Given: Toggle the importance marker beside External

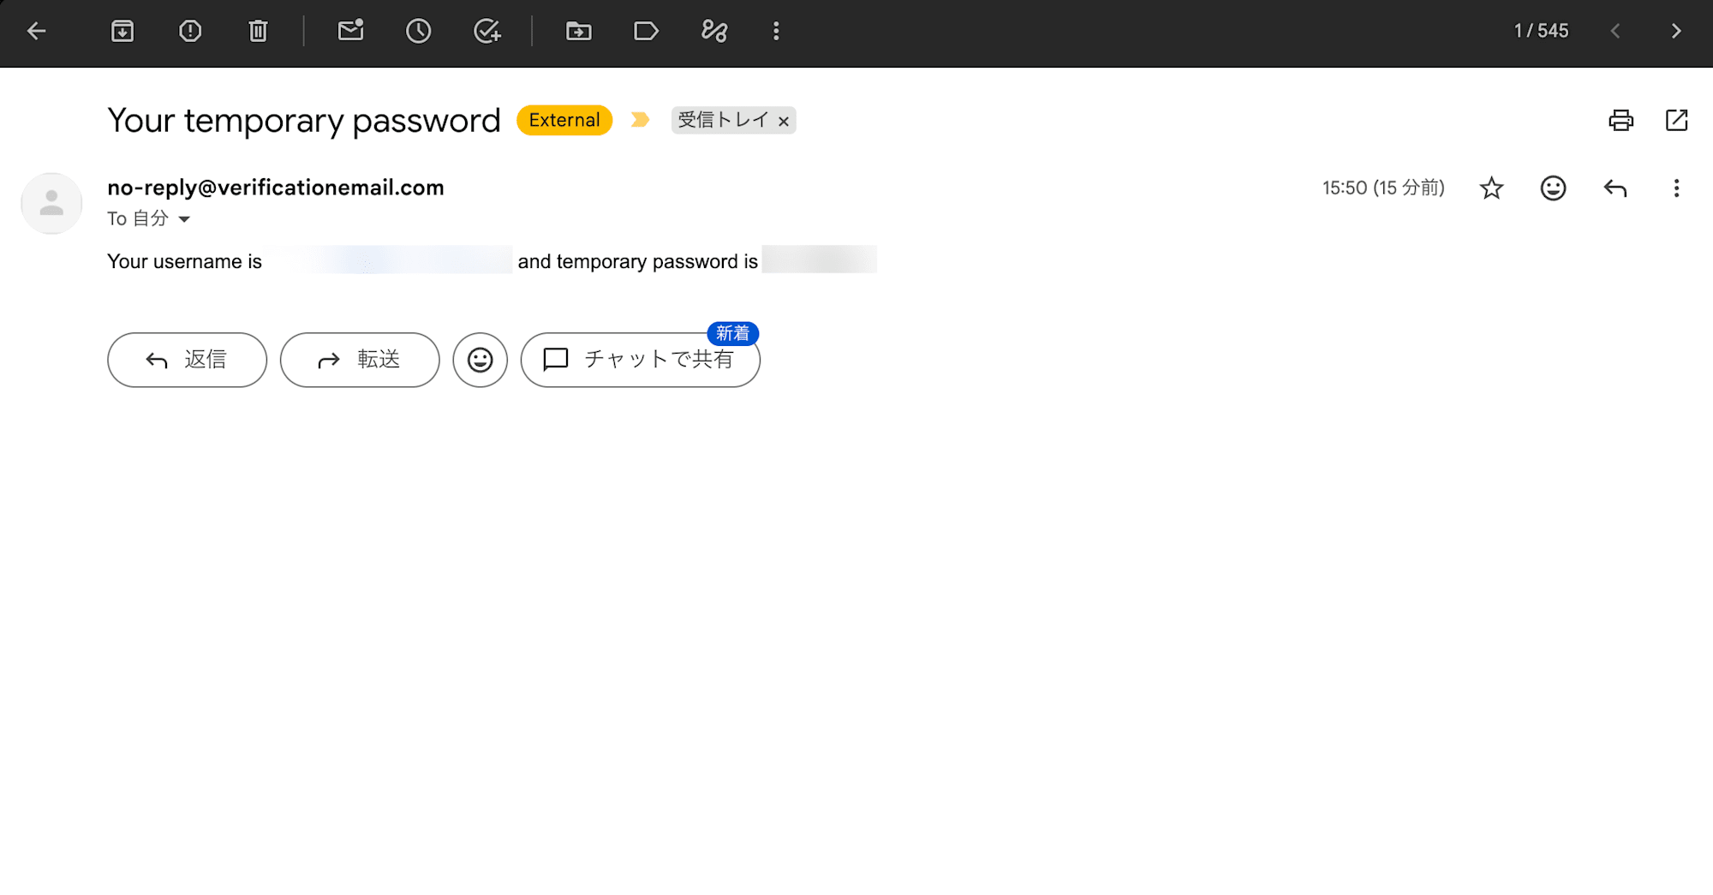Looking at the screenshot, I should (x=640, y=120).
